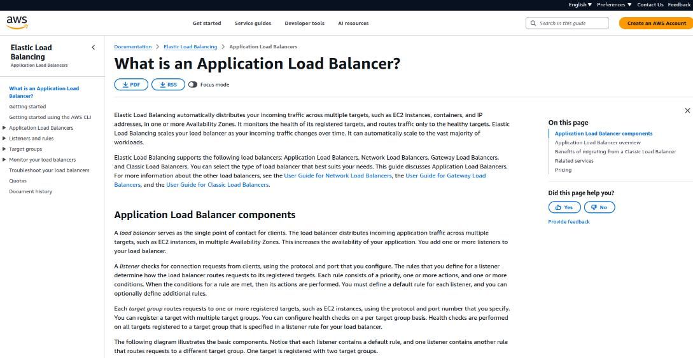Click the Application Load Balancer components heading
The width and height of the screenshot is (693, 358).
[205, 215]
